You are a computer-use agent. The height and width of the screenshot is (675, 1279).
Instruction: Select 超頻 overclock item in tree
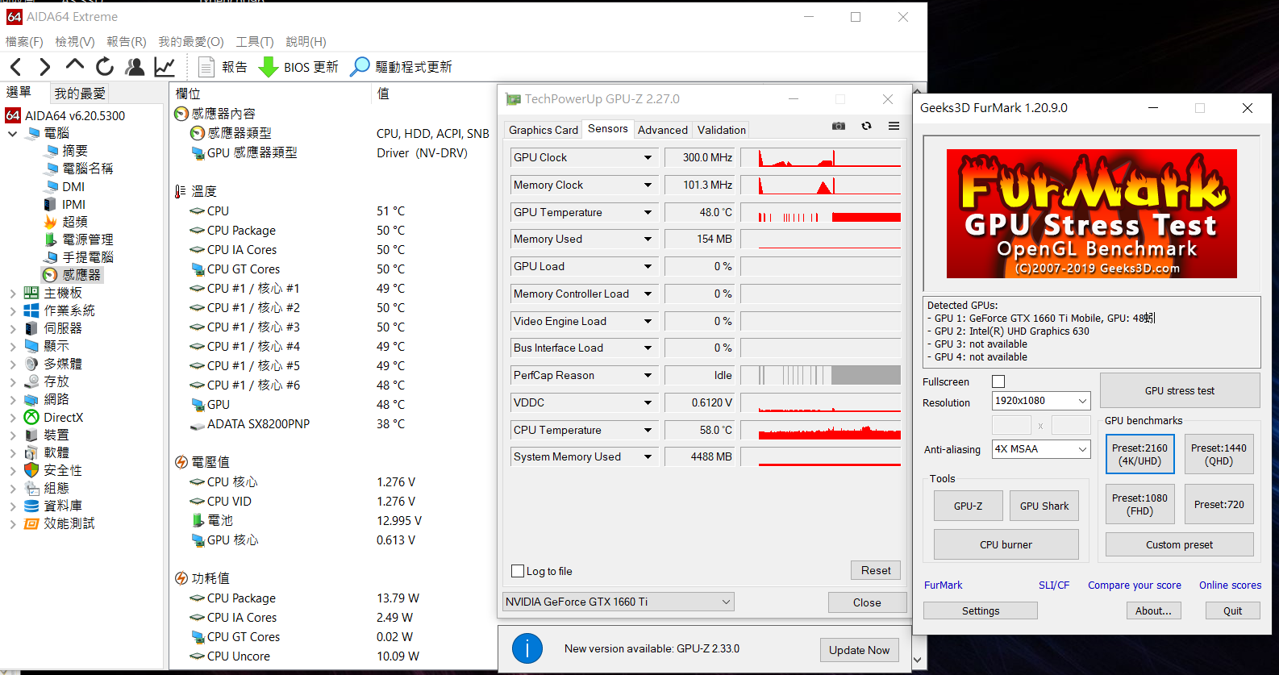(x=66, y=222)
